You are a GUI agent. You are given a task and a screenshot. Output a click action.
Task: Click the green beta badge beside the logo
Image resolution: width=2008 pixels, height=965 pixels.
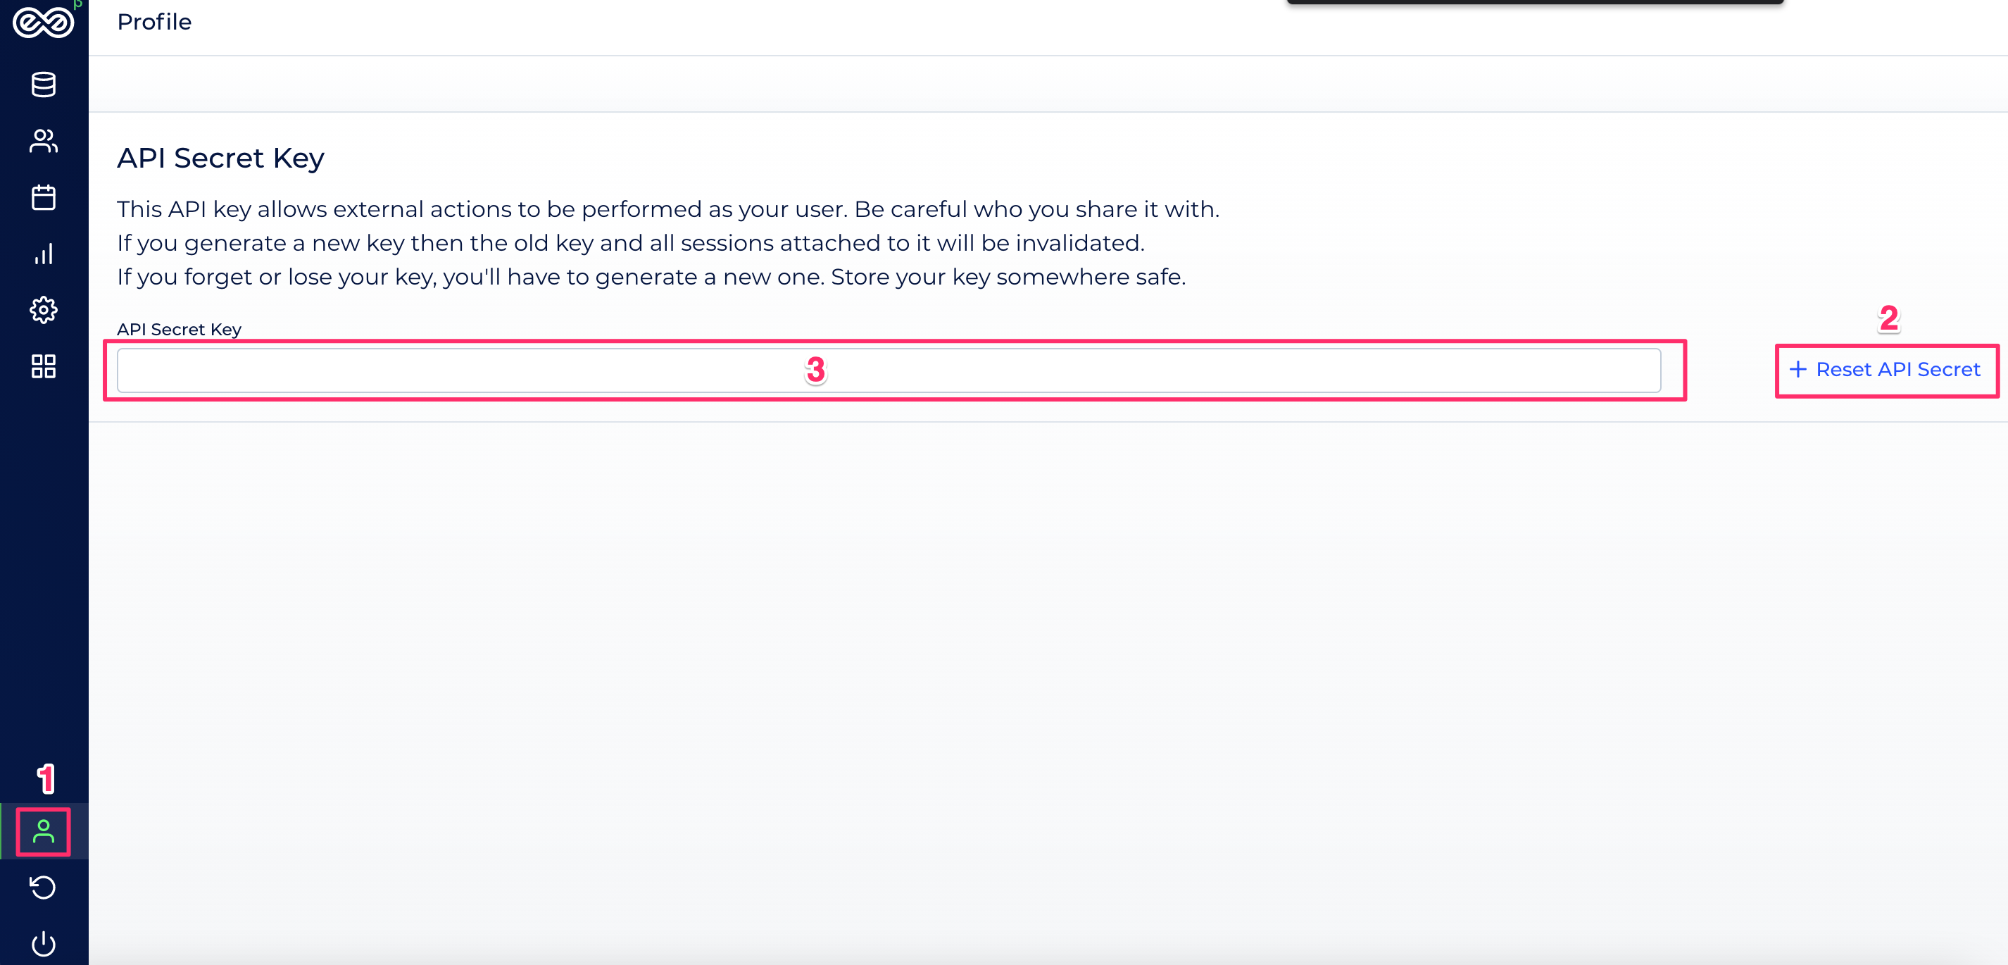tap(78, 4)
